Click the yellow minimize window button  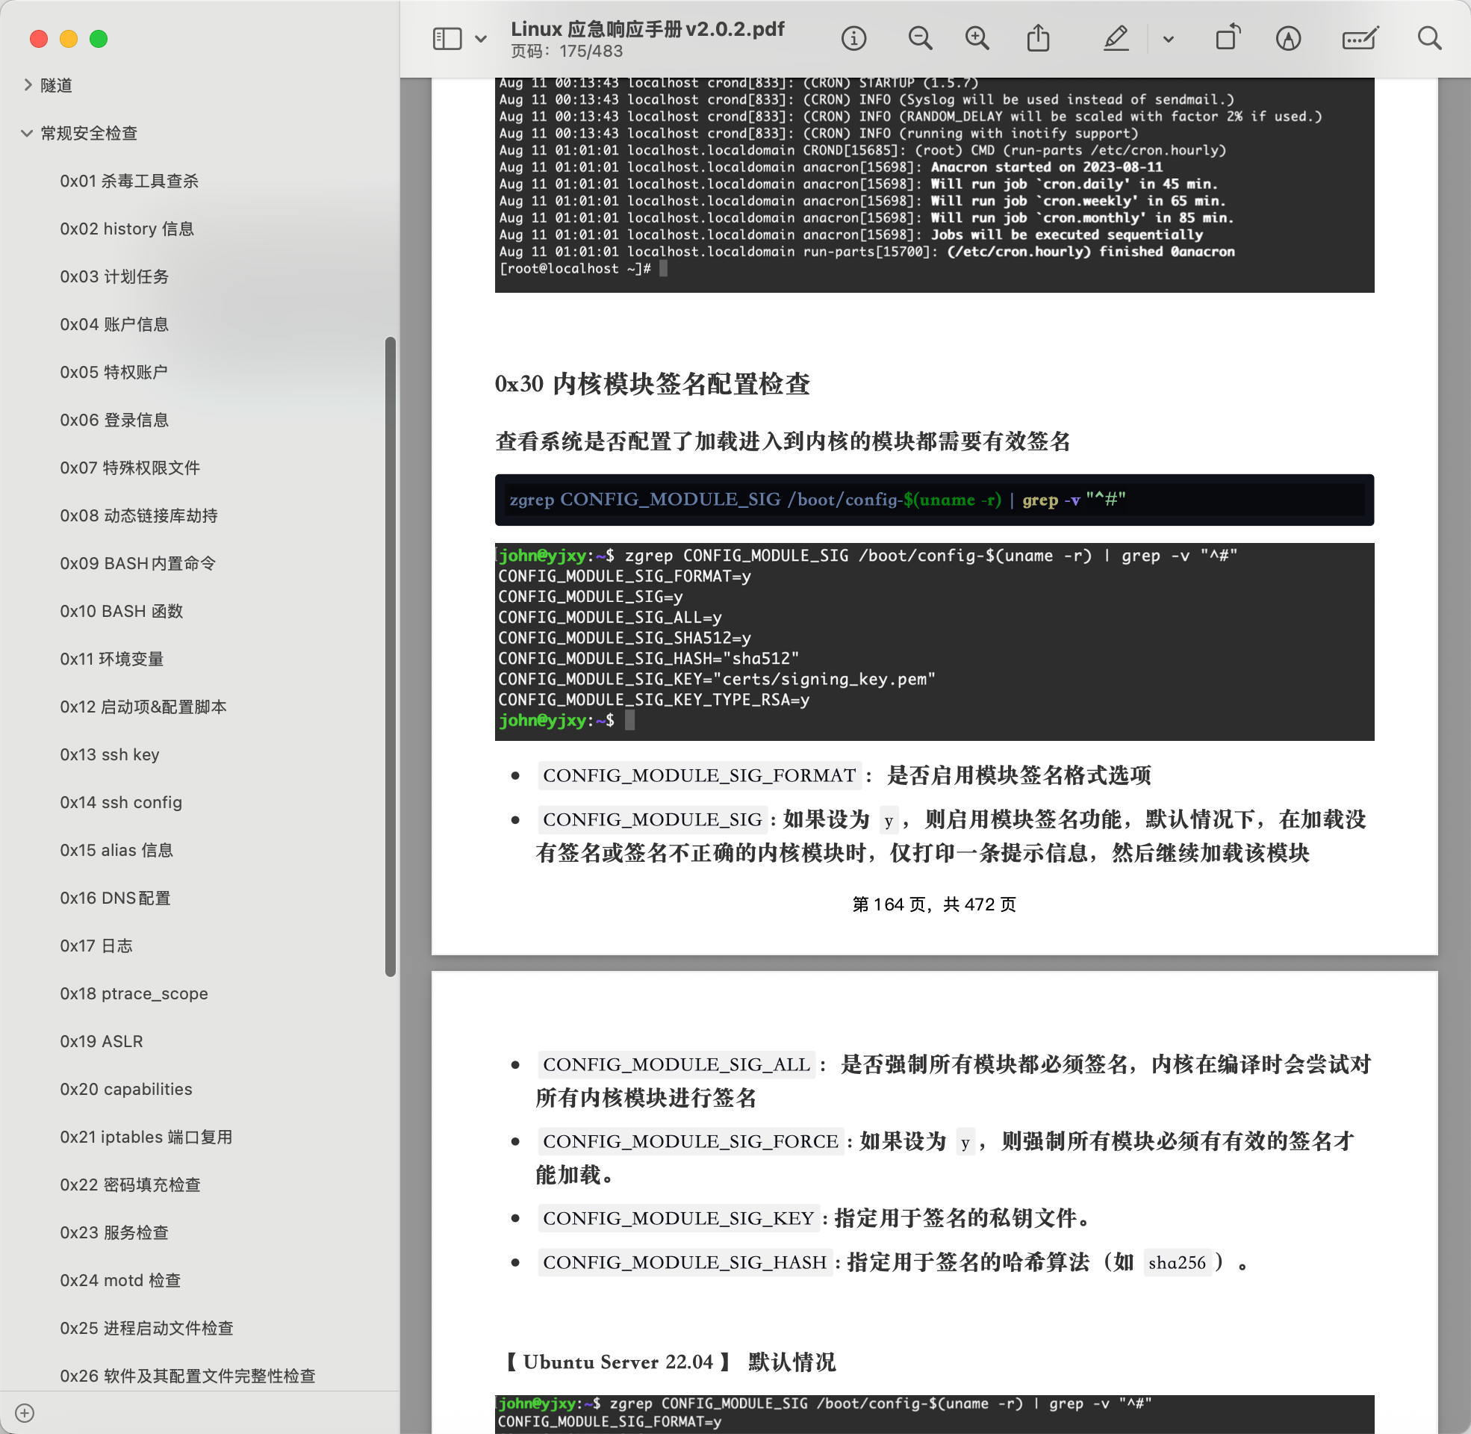point(69,38)
